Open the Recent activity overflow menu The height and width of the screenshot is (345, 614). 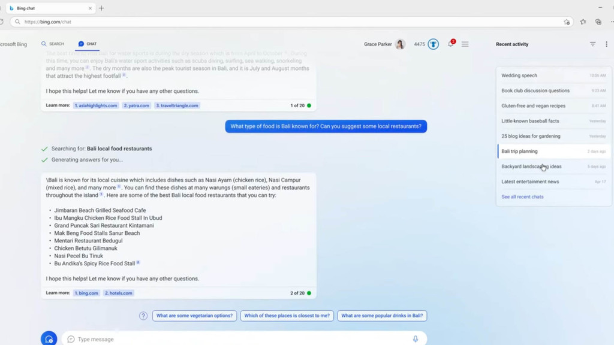pyautogui.click(x=606, y=44)
